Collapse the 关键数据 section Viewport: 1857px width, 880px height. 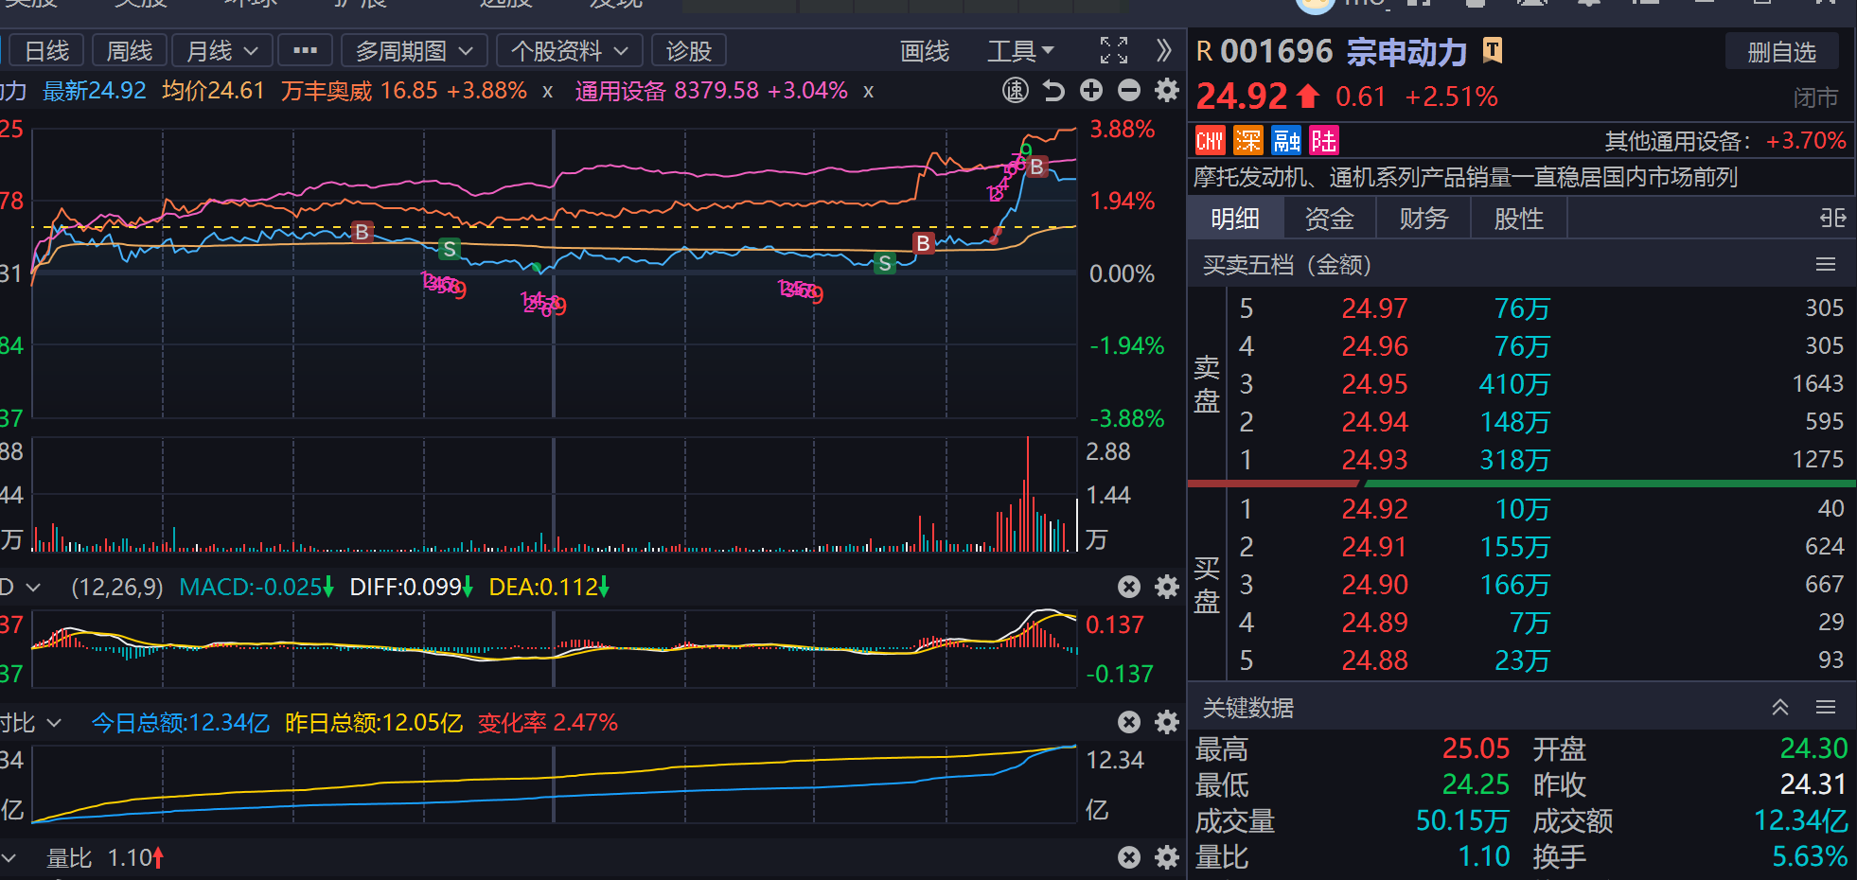click(x=1780, y=708)
